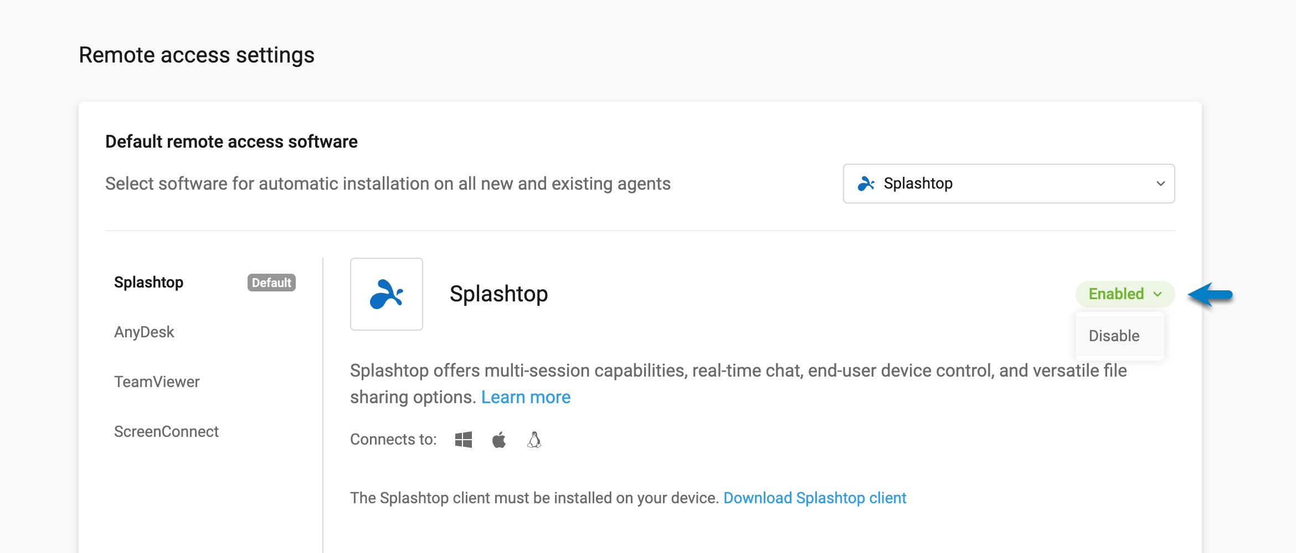
Task: Click the large Splashtop app logo
Action: [x=386, y=294]
